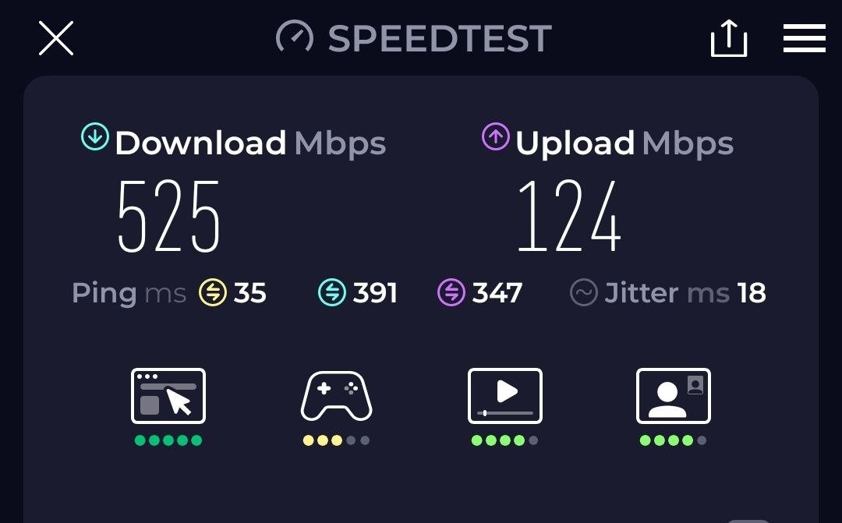Tap the purple upload latency icon
Image resolution: width=842 pixels, height=523 pixels.
coord(451,292)
